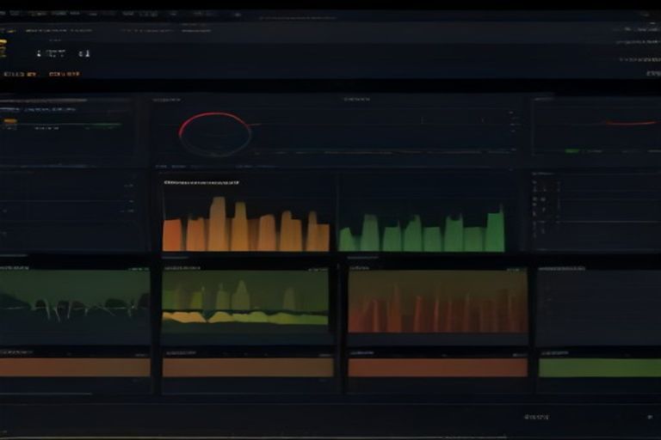Click the yellow stacked logo icon

tap(3, 48)
